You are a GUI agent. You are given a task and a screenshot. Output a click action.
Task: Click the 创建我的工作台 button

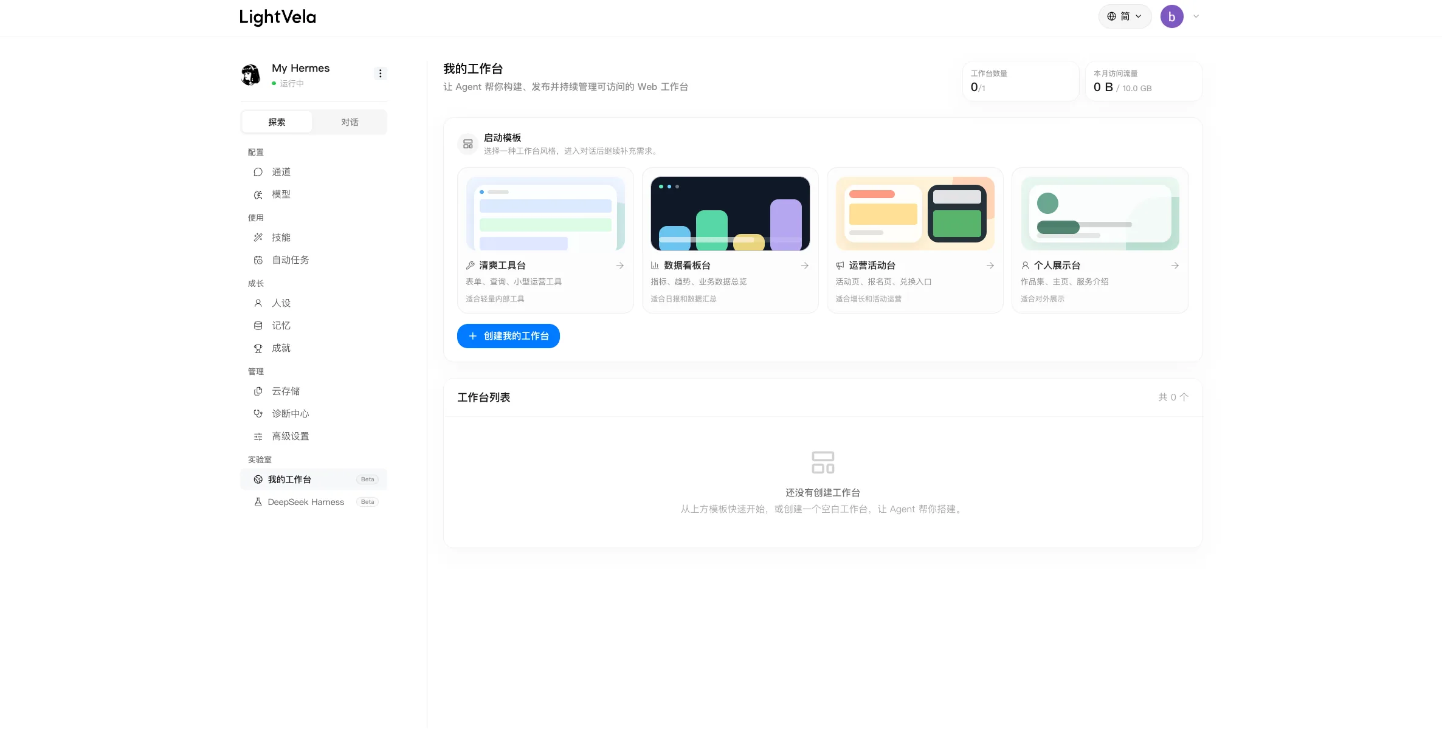508,336
